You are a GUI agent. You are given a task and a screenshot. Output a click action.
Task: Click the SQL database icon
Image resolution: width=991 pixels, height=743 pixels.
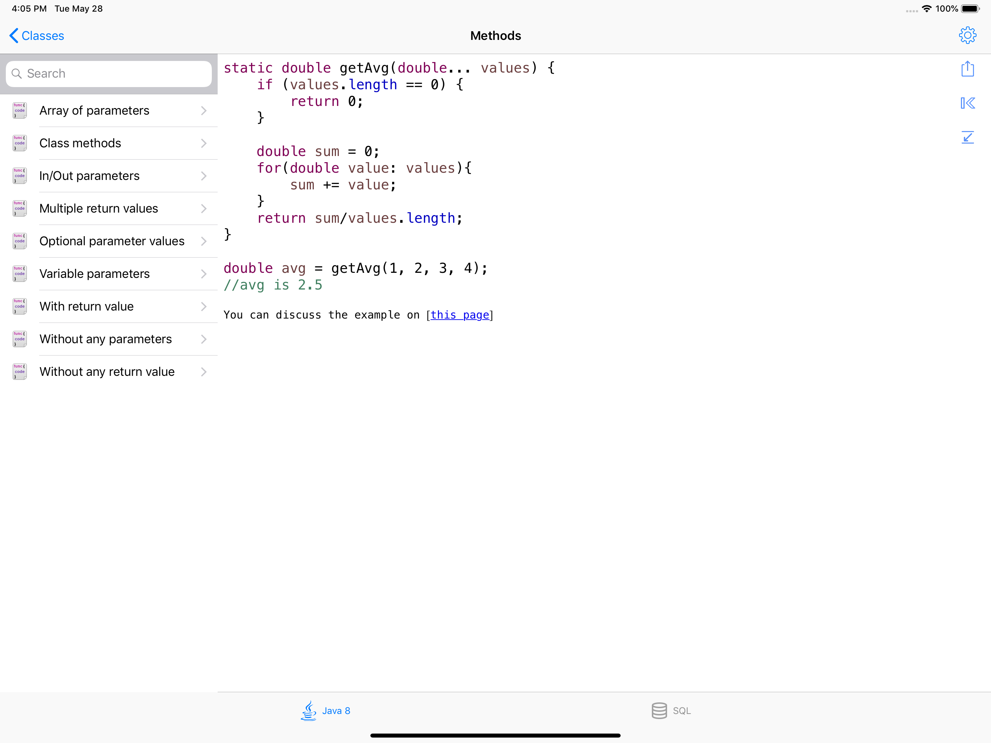tap(659, 710)
